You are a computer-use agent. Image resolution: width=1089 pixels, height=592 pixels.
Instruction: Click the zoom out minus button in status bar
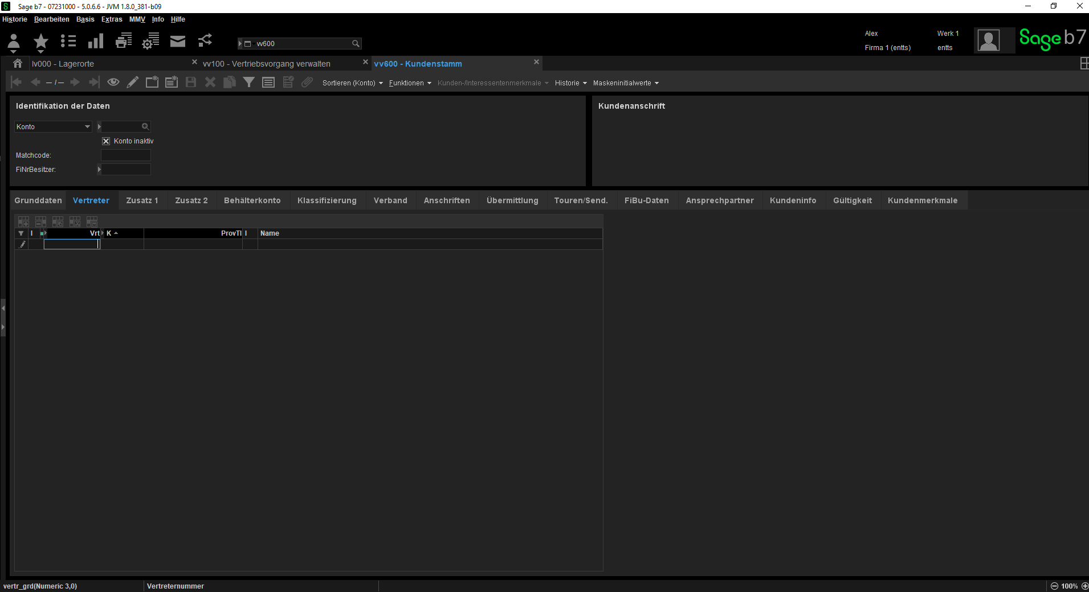[1054, 586]
